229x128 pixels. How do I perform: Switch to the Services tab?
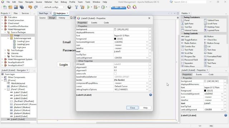(x=25, y=13)
